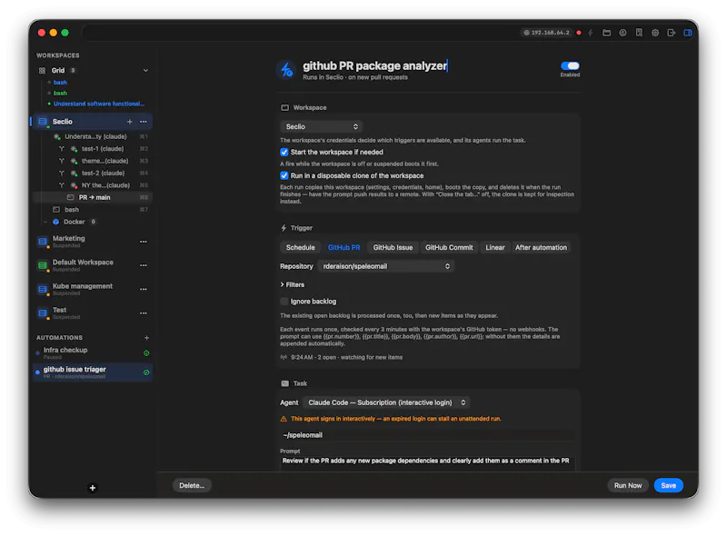Check the Ignore backlog checkbox

click(x=284, y=302)
